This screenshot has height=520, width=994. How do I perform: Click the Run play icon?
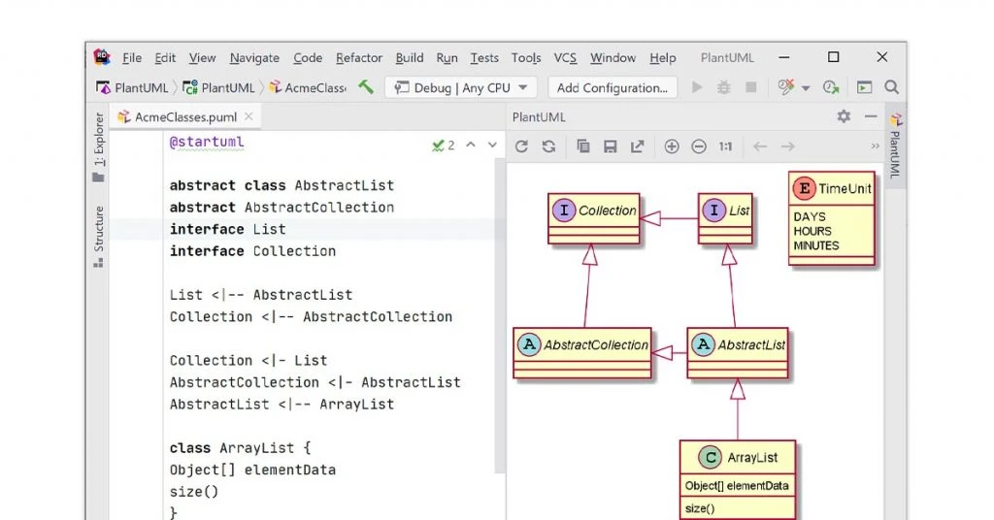click(697, 87)
